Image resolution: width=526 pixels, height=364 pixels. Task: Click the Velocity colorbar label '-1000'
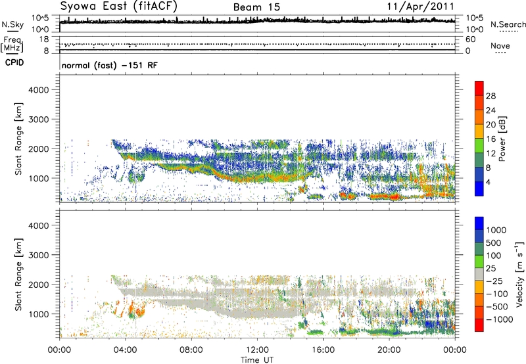click(x=499, y=319)
